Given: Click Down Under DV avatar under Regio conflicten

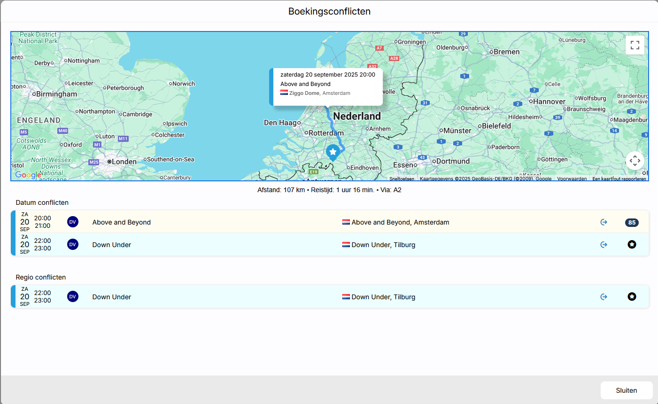Looking at the screenshot, I should [x=73, y=296].
